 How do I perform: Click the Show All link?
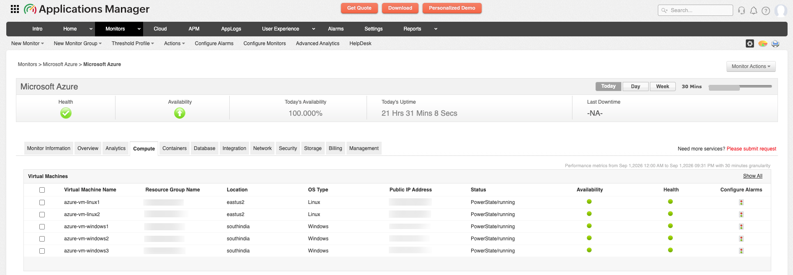click(x=752, y=176)
